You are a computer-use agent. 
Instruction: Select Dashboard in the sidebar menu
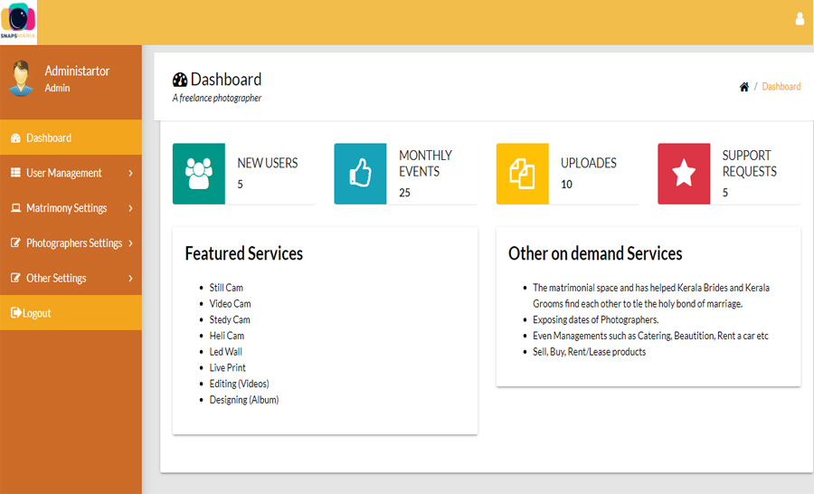49,138
